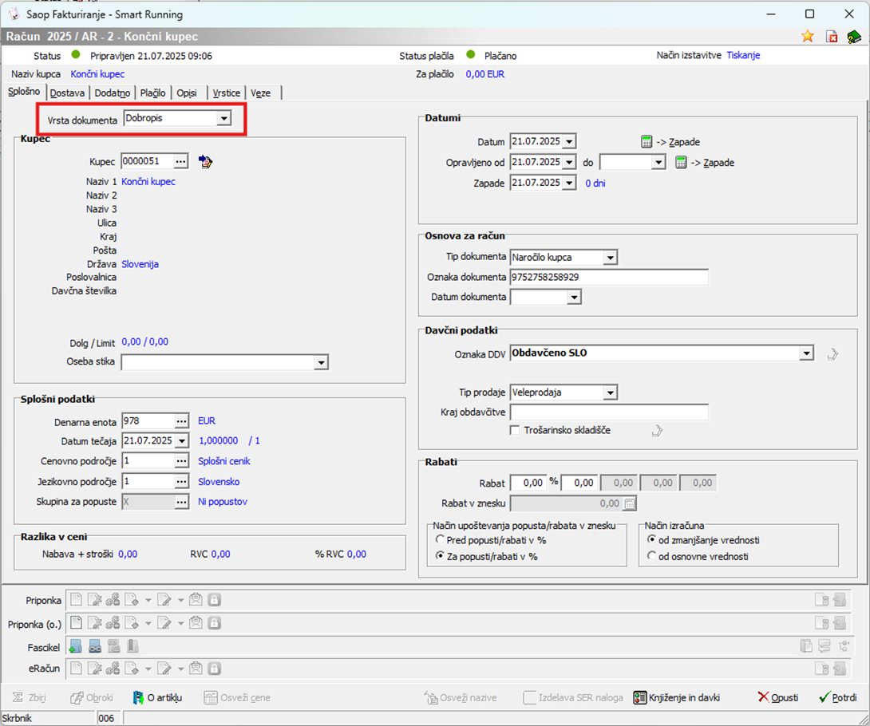This screenshot has height=726, width=870.
Task: Expand the Oseba stika dropdown
Action: coord(321,363)
